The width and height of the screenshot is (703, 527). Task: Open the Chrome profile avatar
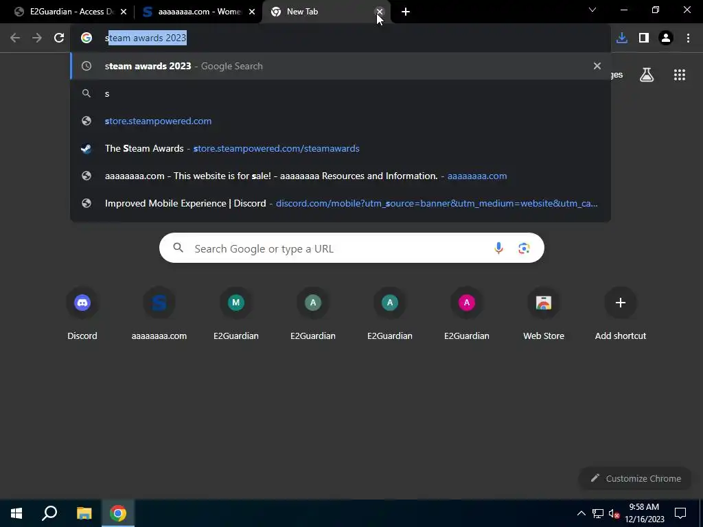point(666,38)
